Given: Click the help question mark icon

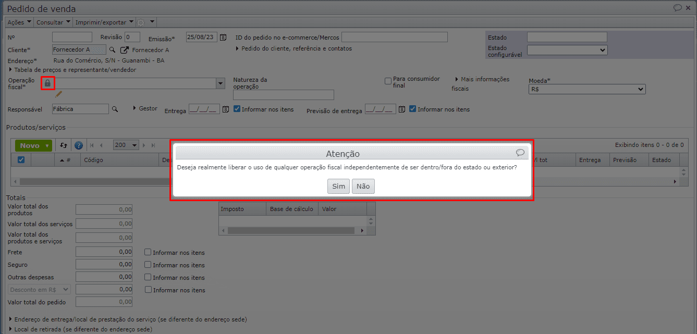Looking at the screenshot, I should [79, 145].
